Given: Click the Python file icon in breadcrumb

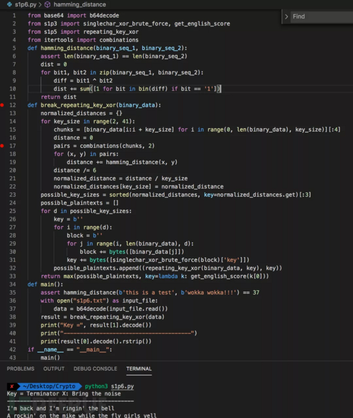Looking at the screenshot, I should (3, 4).
